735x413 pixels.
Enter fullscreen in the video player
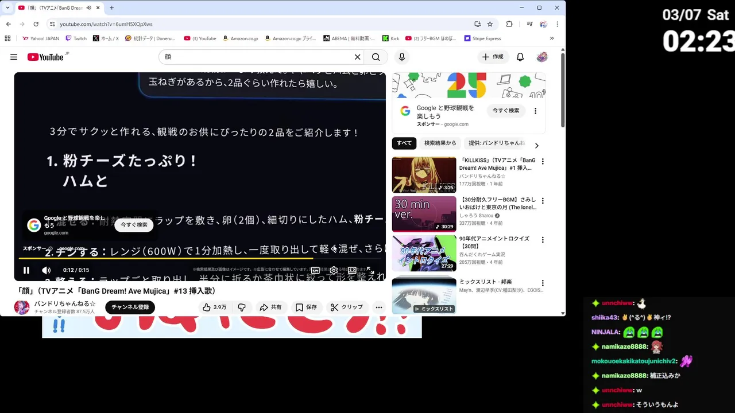pos(370,270)
